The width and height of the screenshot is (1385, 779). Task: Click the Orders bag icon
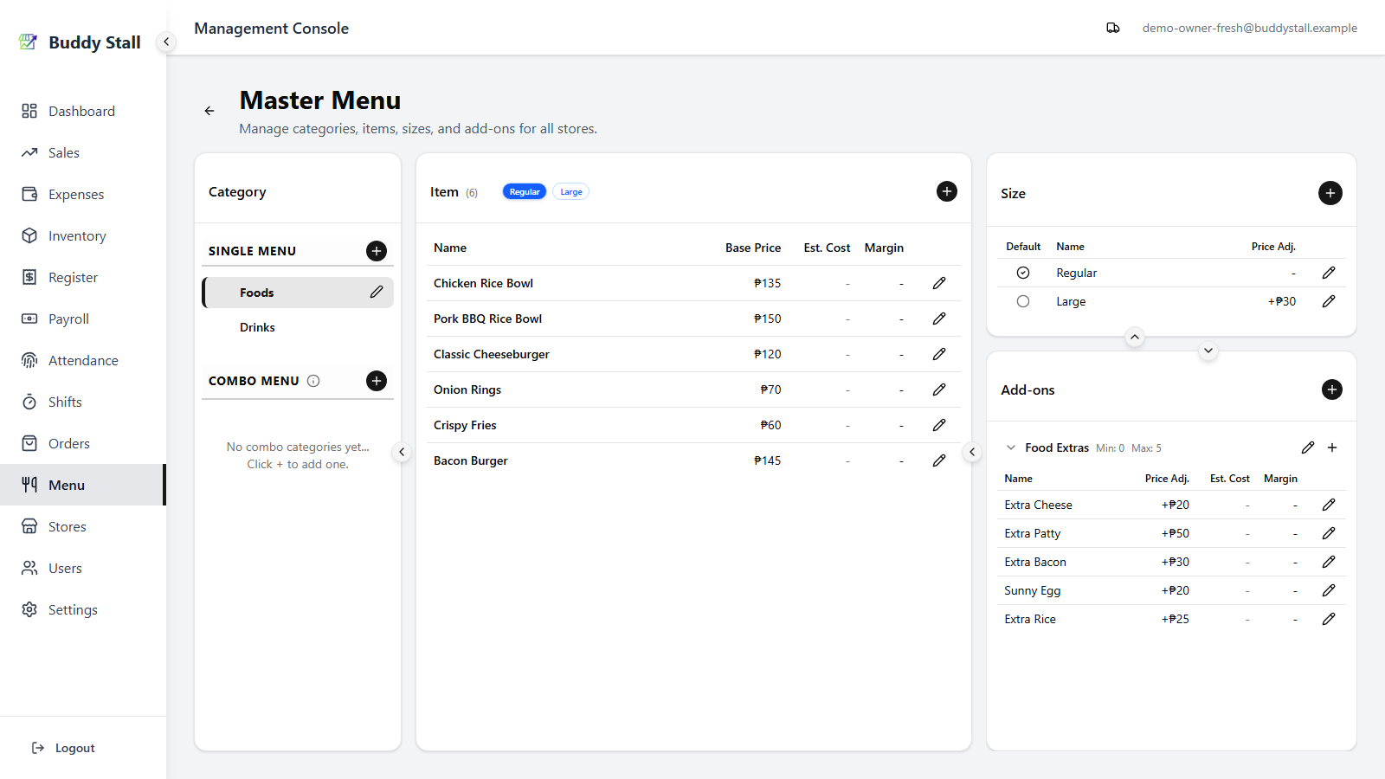click(x=29, y=443)
